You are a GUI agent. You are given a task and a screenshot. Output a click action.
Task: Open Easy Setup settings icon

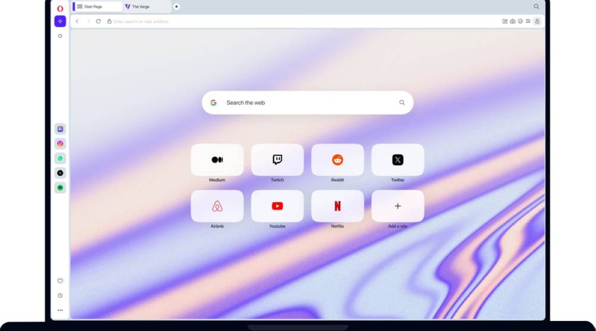tap(528, 21)
